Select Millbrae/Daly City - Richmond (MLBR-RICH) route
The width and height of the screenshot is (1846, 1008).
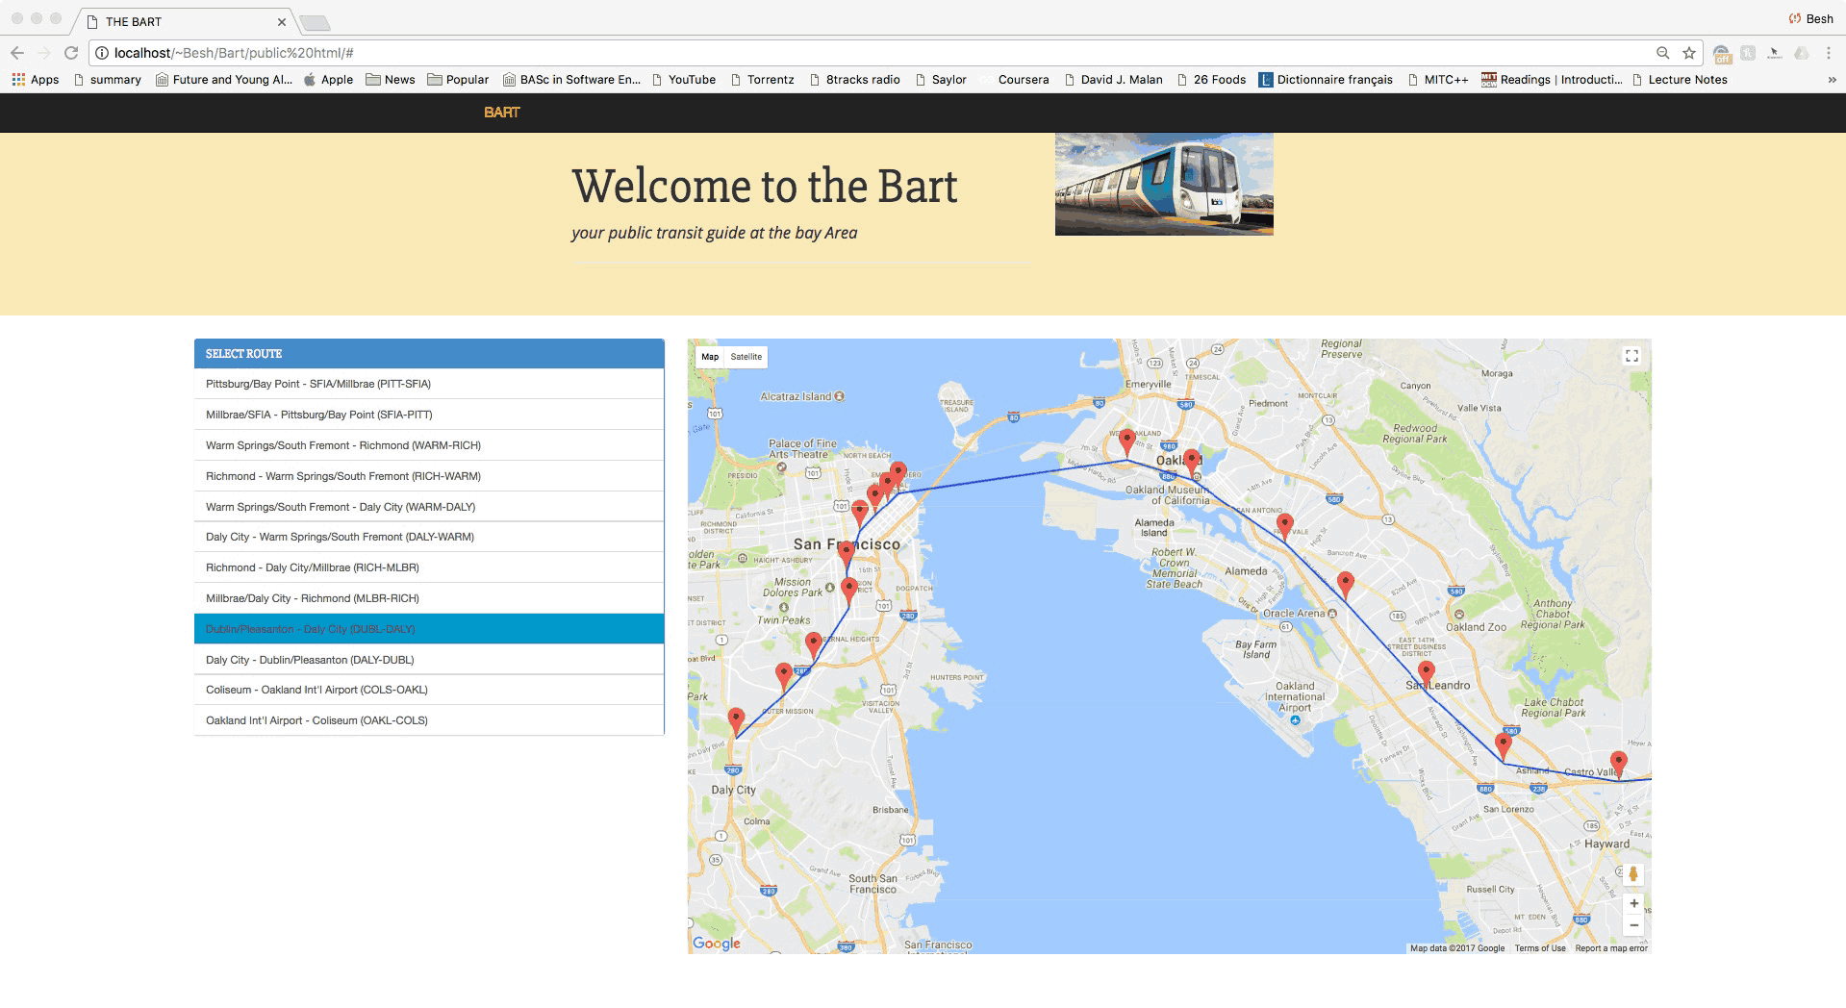coord(429,598)
